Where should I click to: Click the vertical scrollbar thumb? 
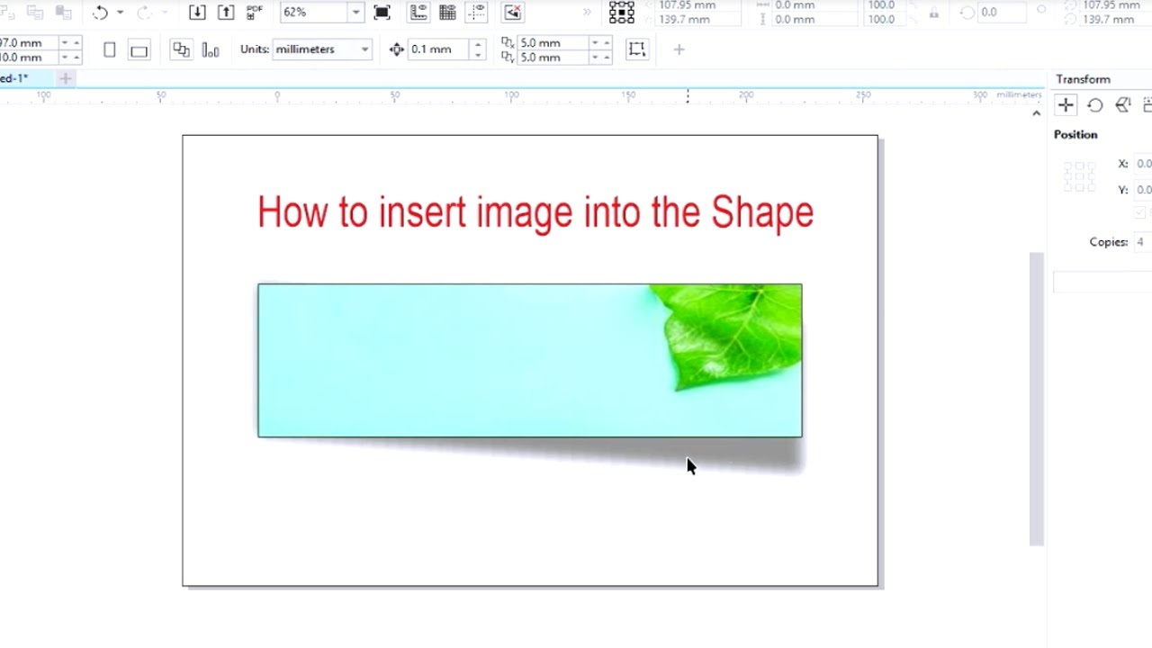1036,398
